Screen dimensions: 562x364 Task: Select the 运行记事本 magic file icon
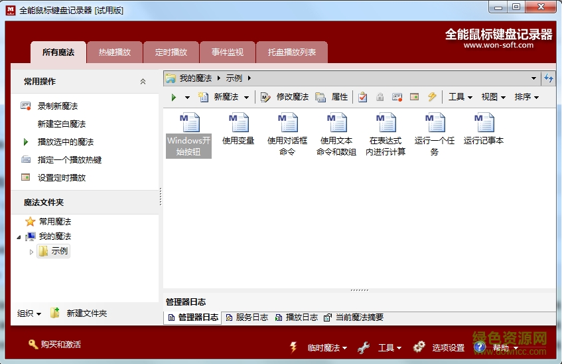point(484,123)
